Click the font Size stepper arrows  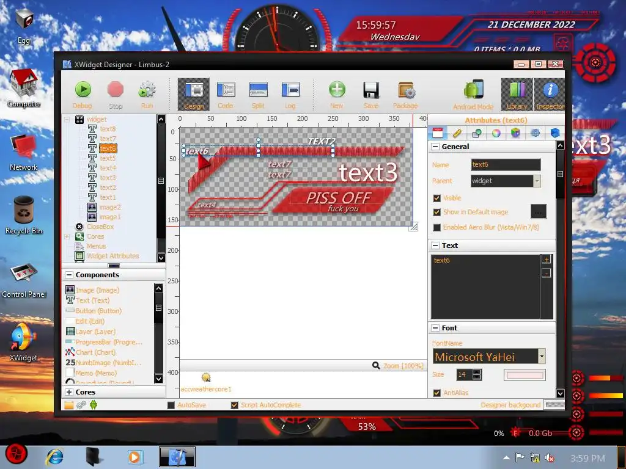pos(477,374)
